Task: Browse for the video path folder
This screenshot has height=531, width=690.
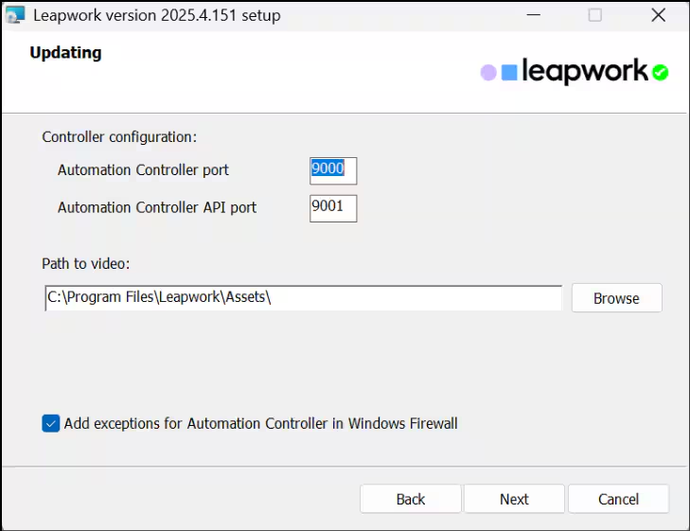Action: pyautogui.click(x=616, y=298)
